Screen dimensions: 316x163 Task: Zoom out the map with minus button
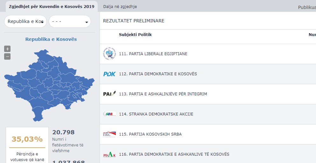[7, 56]
